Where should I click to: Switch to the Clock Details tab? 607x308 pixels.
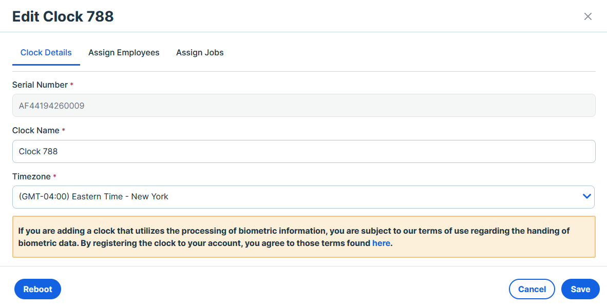[x=46, y=53]
